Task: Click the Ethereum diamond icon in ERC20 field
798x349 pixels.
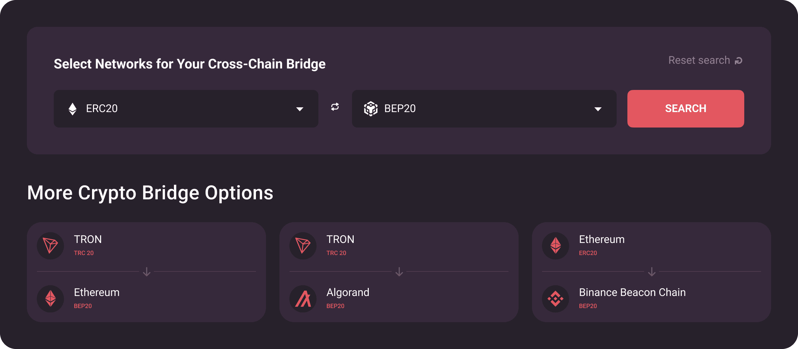Action: tap(73, 109)
